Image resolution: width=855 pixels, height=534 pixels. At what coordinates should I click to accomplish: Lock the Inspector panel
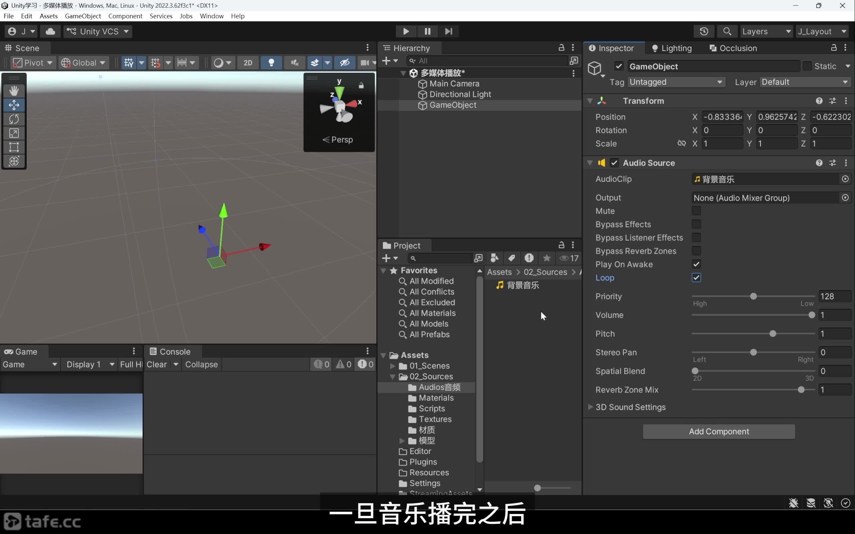[x=833, y=48]
